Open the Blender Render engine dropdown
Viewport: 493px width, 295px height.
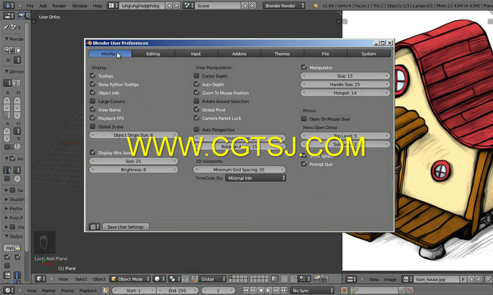(x=284, y=6)
